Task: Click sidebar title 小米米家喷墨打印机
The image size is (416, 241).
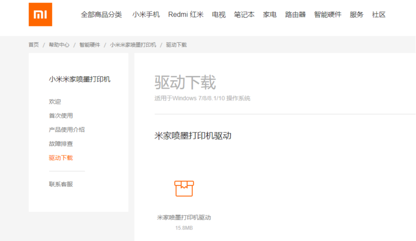Action: (80, 79)
